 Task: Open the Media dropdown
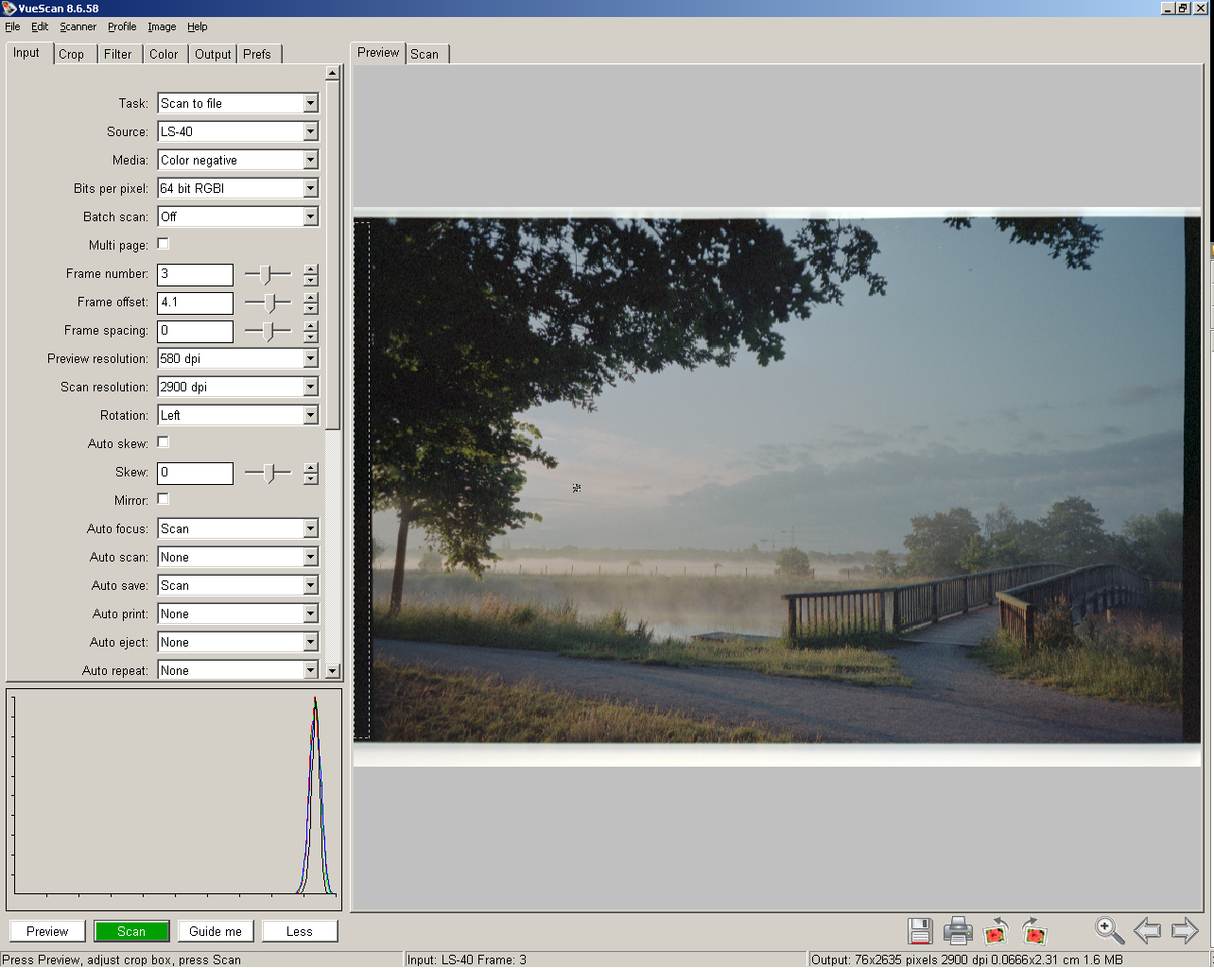(237, 160)
